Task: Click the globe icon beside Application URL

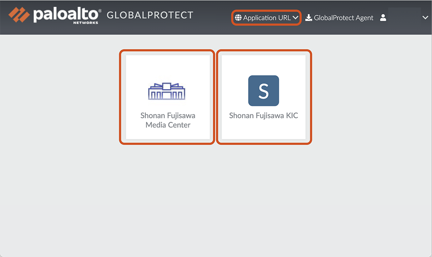Action: (238, 18)
